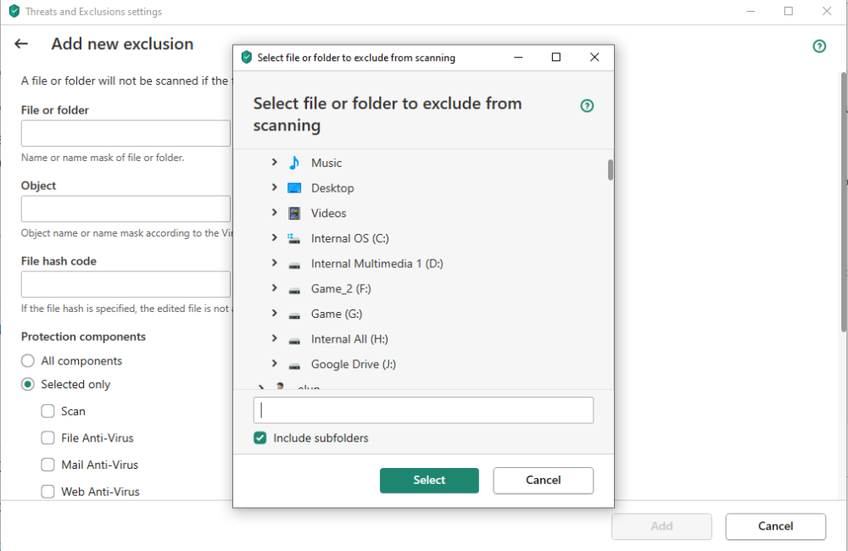
Task: Select the All components radio button
Action: tap(28, 361)
